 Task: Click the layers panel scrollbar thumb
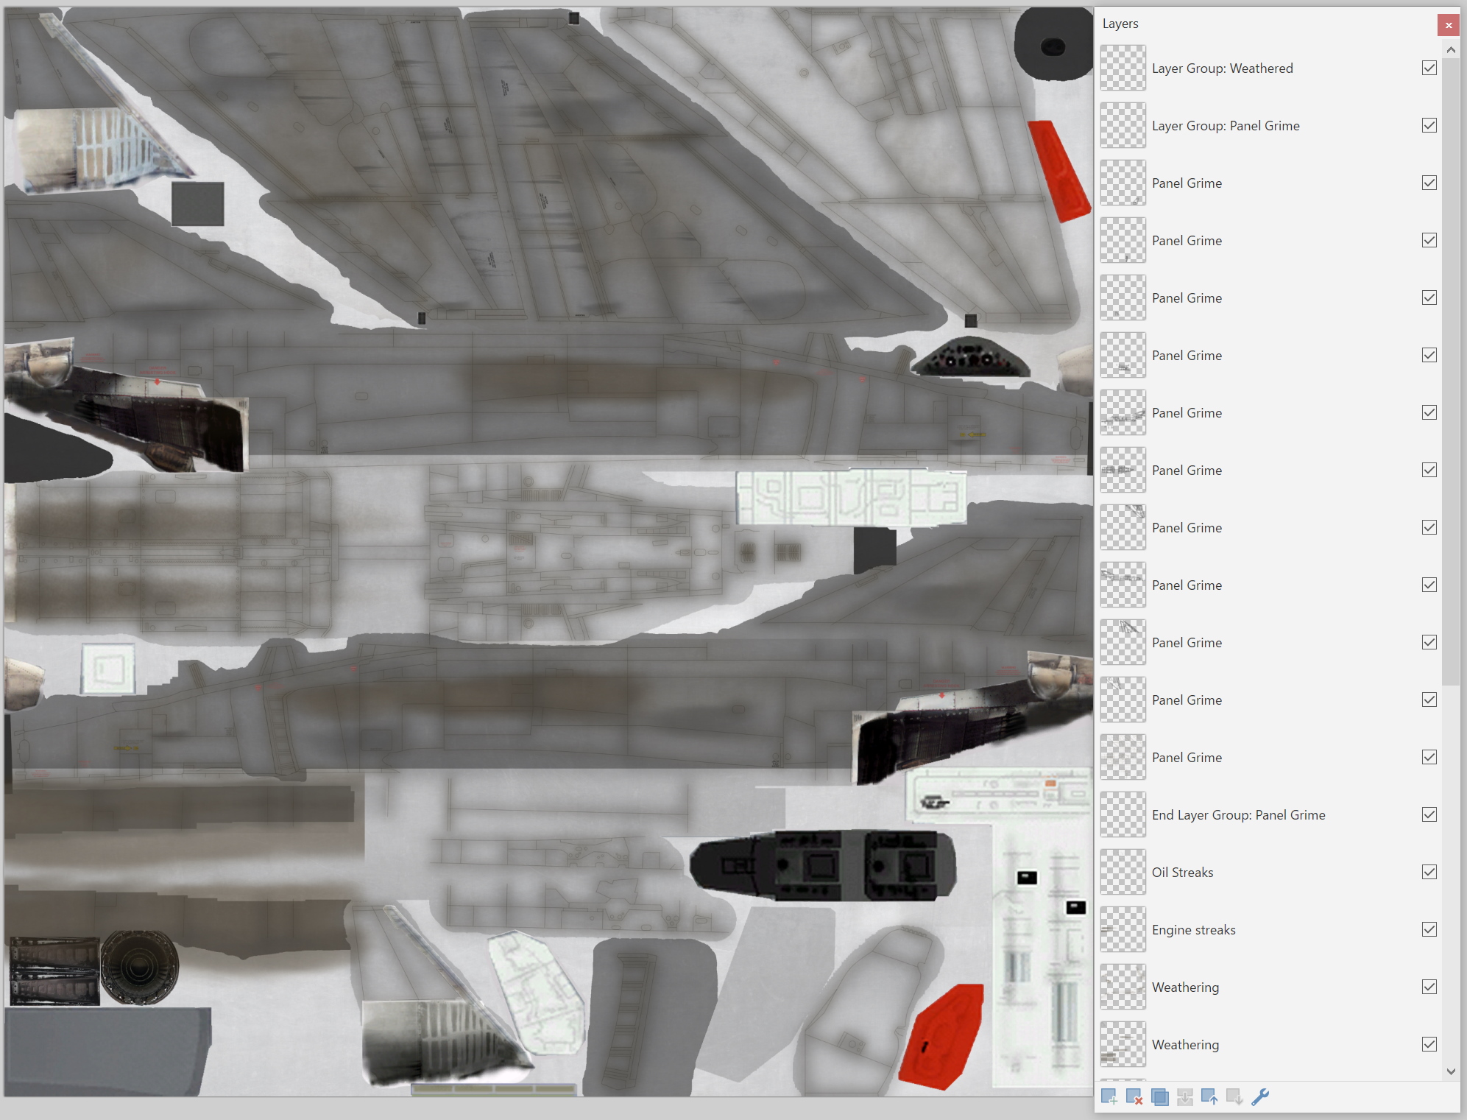point(1450,368)
